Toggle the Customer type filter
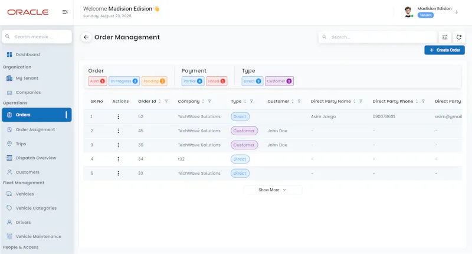This screenshot has height=254, width=472. [x=279, y=81]
